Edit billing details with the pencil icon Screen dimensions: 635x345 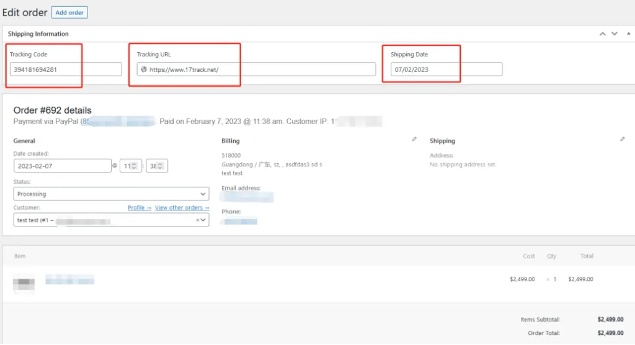(414, 140)
